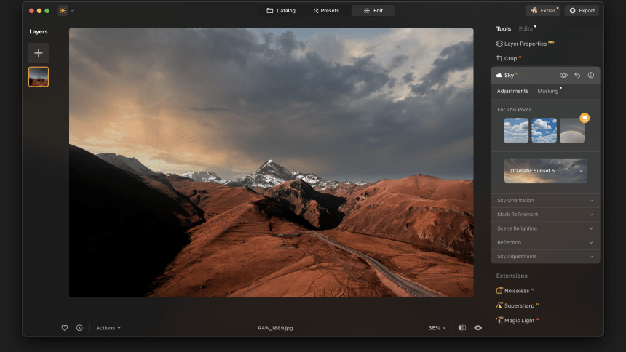The image size is (626, 352).
Task: Open Sky tool info icon
Action: coord(590,75)
